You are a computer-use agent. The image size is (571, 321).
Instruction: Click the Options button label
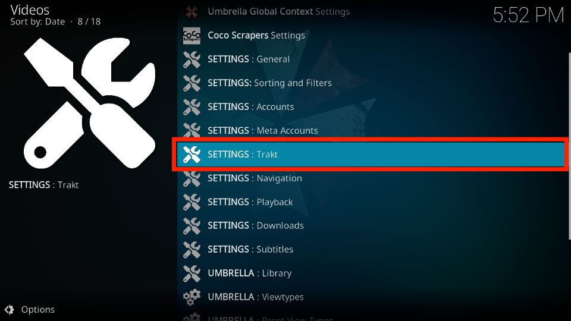coord(38,310)
